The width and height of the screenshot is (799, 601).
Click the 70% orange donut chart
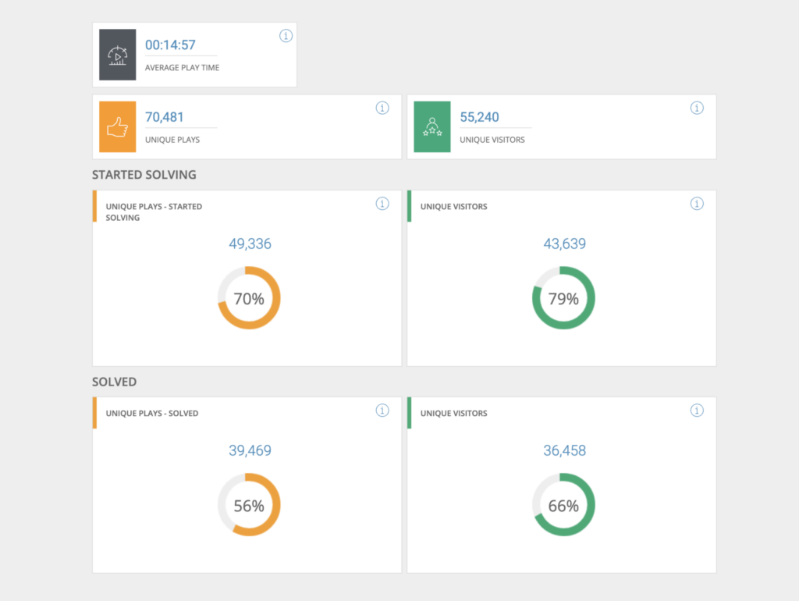coord(249,298)
